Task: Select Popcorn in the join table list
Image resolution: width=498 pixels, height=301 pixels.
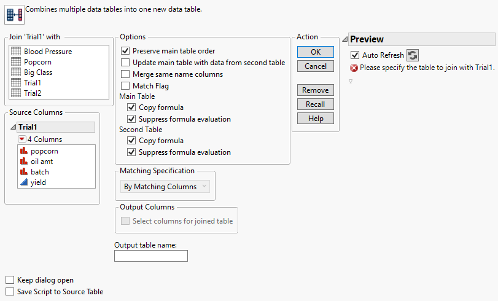Action: [37, 62]
